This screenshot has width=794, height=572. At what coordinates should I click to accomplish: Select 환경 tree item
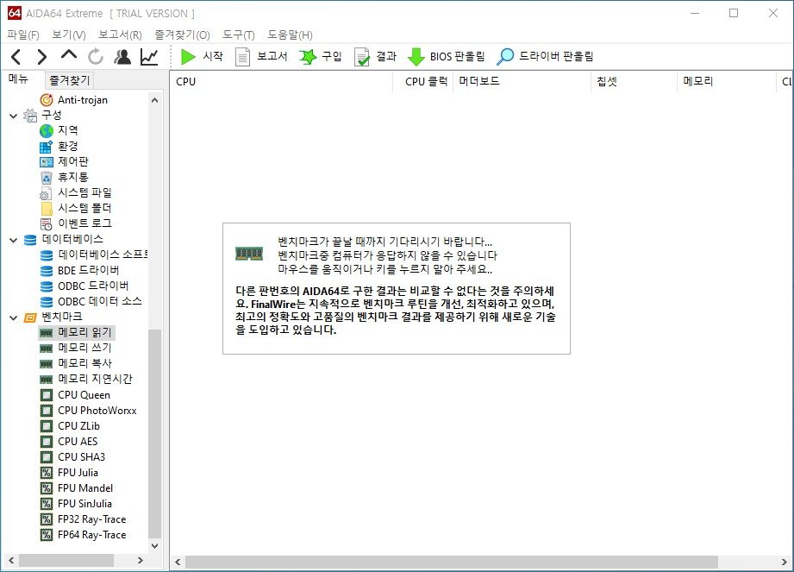59,147
